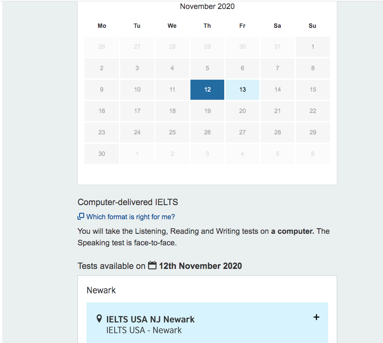
Task: Select November 30 on the calendar
Action: coord(101,153)
